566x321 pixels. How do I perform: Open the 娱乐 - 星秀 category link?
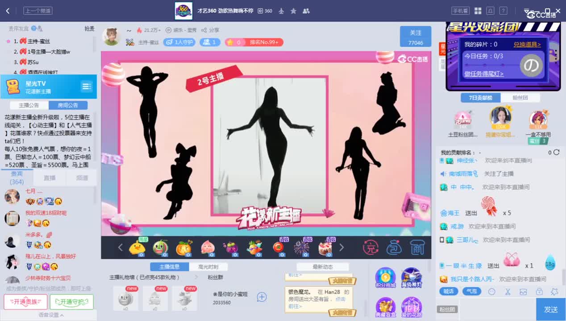click(x=181, y=30)
